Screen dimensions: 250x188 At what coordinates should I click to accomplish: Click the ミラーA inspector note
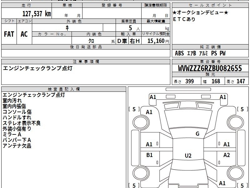tap(12, 134)
